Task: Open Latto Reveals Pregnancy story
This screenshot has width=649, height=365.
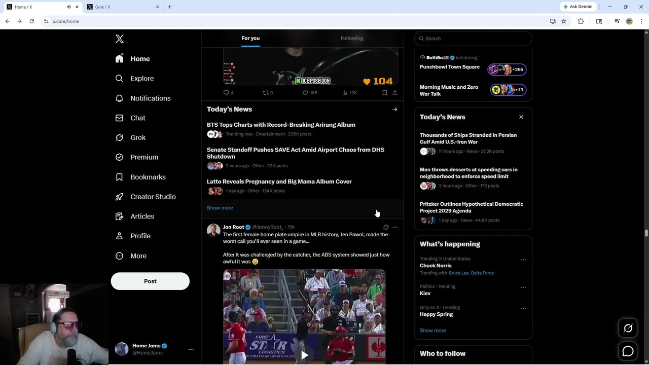Action: 279,181
